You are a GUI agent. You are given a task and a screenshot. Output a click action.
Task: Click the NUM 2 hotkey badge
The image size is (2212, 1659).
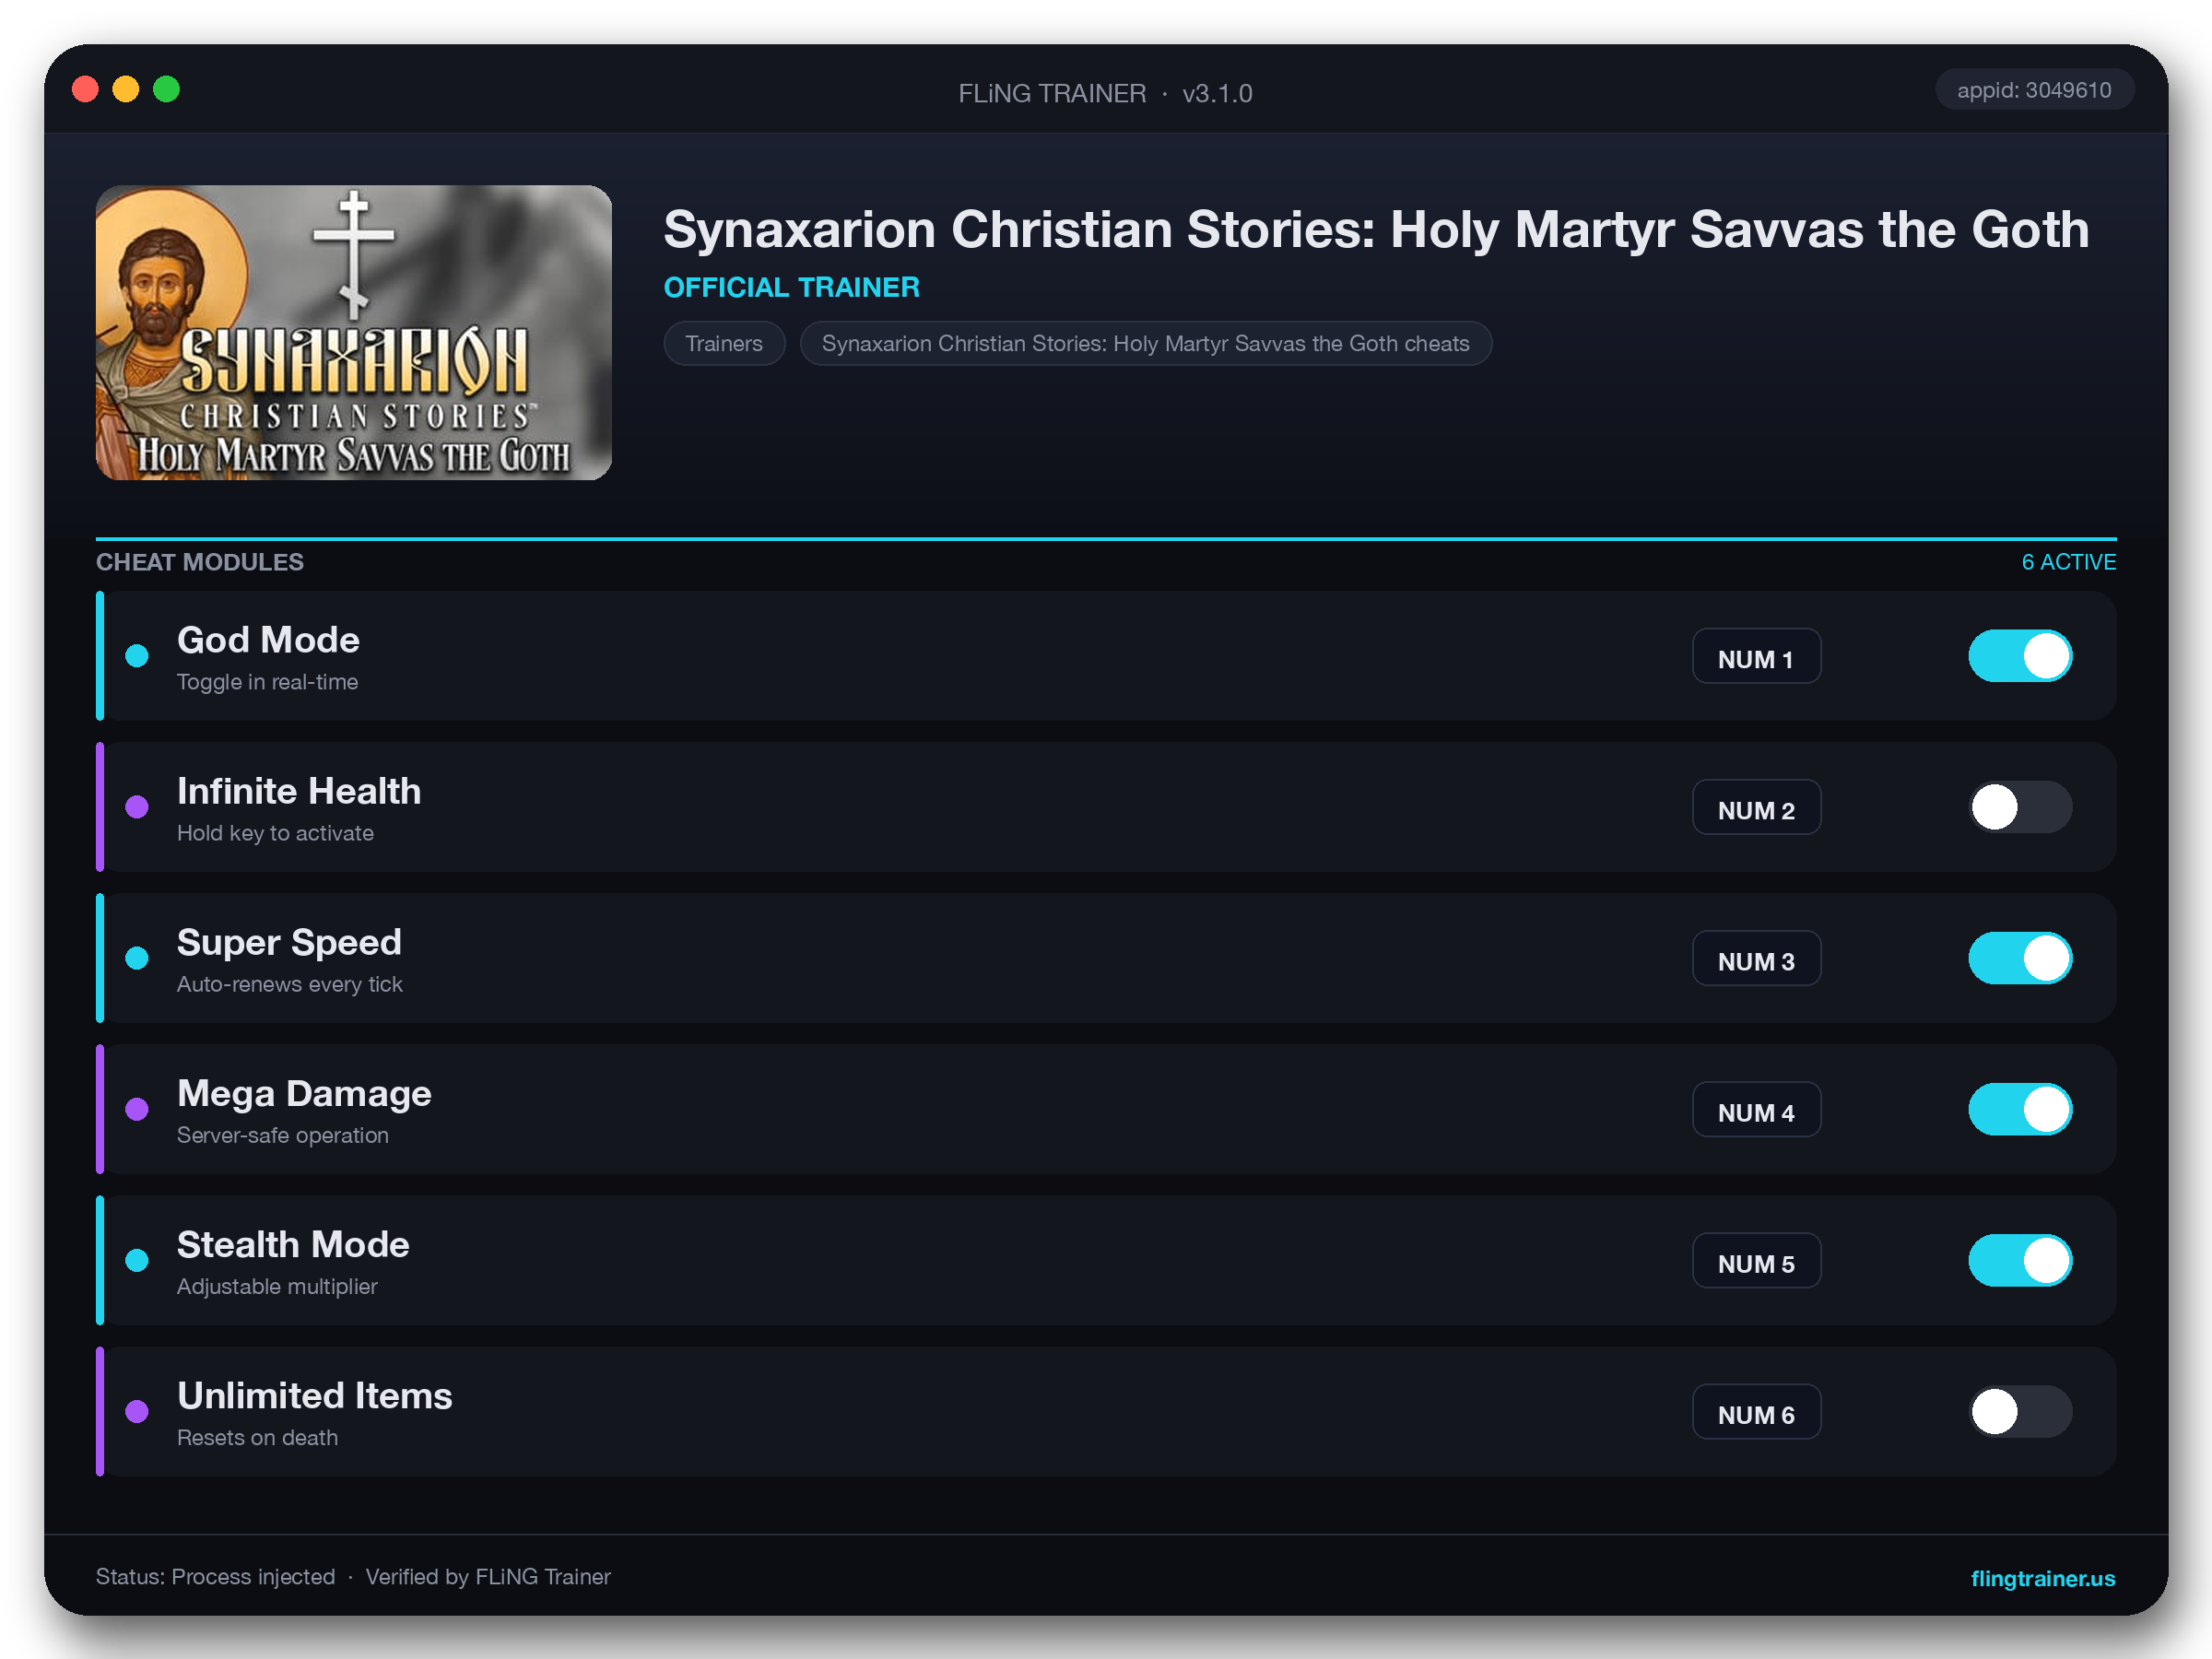click(1756, 807)
